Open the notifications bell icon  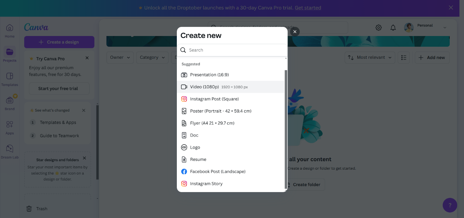coord(393,28)
